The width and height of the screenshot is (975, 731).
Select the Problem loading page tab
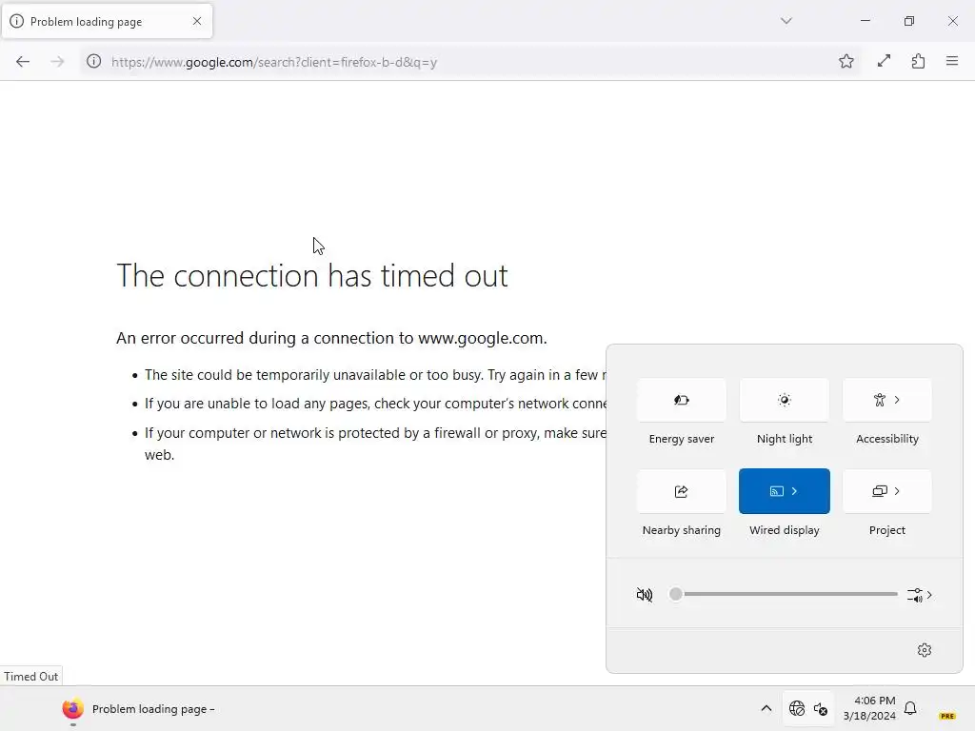pos(107,21)
